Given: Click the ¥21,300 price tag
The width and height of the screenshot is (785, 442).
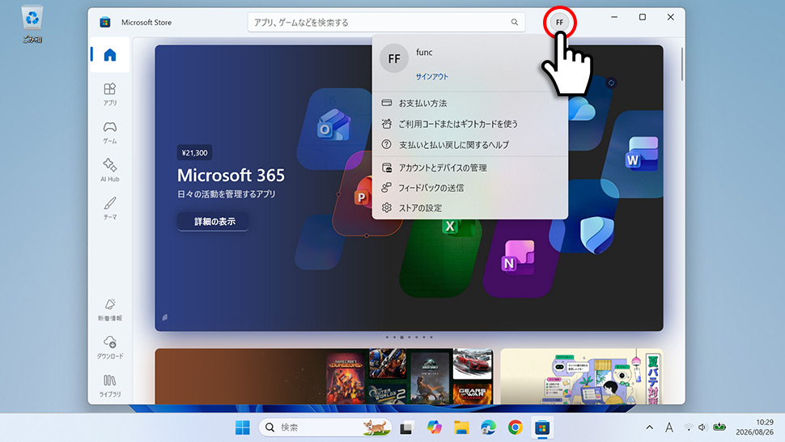Looking at the screenshot, I should [x=195, y=153].
